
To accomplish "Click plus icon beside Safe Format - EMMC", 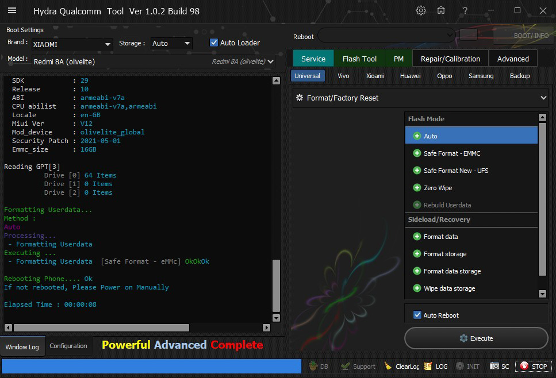I will tap(417, 153).
